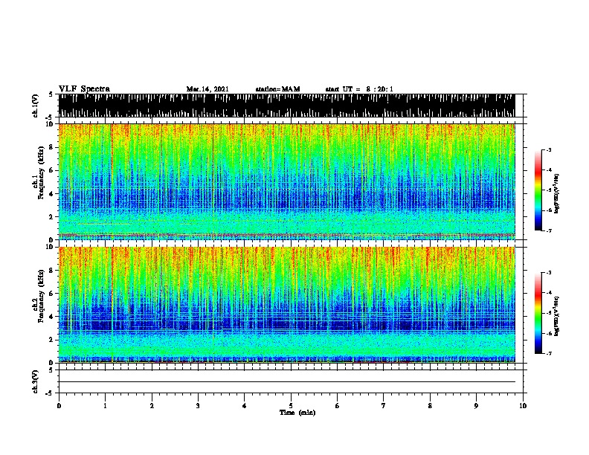Click the time axis tick label "6"
Screen dimensions: 589x455
(338, 406)
